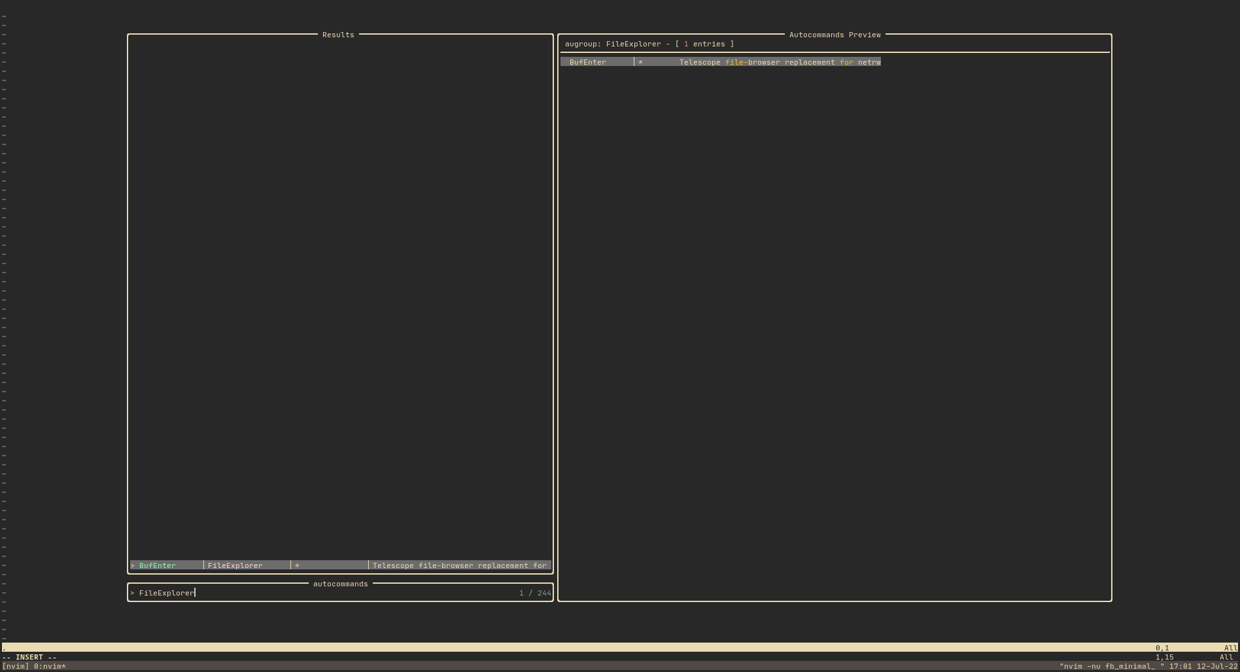Click the Autocommands Preview title
The height and width of the screenshot is (672, 1240).
pyautogui.click(x=835, y=35)
